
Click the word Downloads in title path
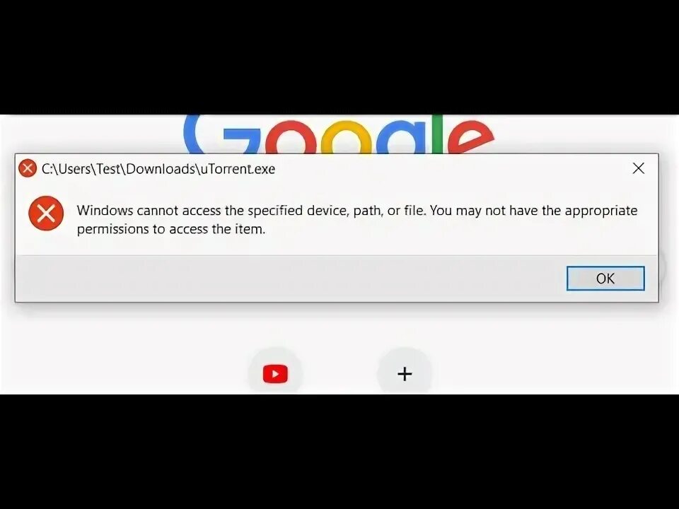pyautogui.click(x=161, y=169)
